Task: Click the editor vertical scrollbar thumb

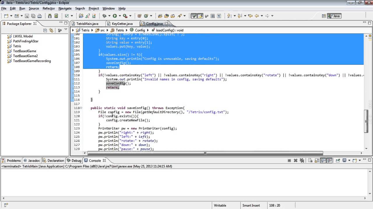Action: 367,121
